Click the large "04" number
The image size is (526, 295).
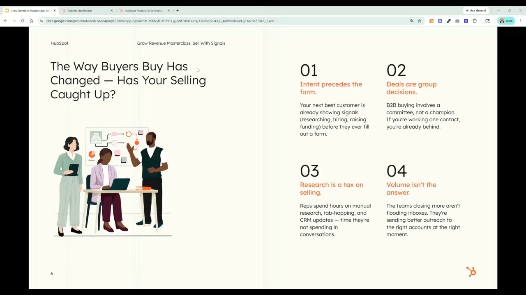[397, 171]
